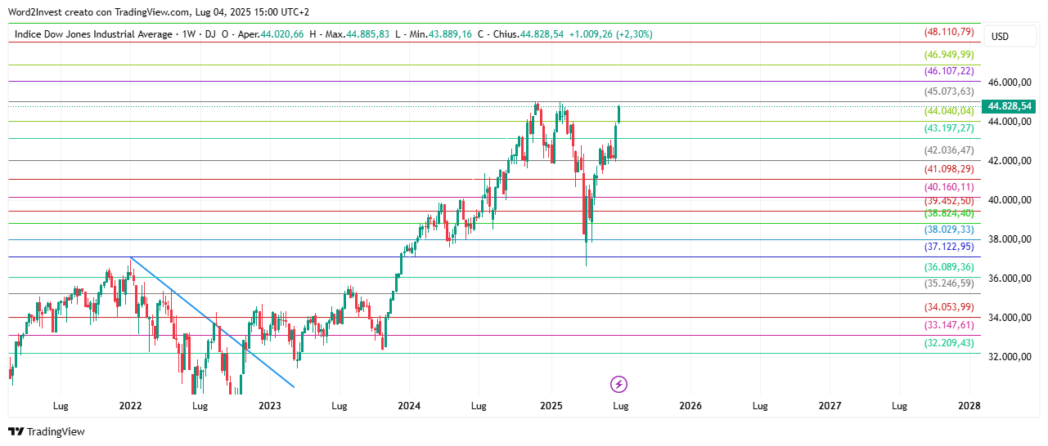
Task: Click the change value +1.009,26 (+2,30%)
Action: pyautogui.click(x=610, y=34)
